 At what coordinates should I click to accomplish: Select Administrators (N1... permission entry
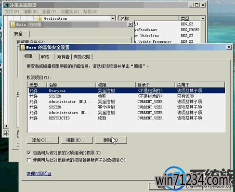(x=127, y=113)
